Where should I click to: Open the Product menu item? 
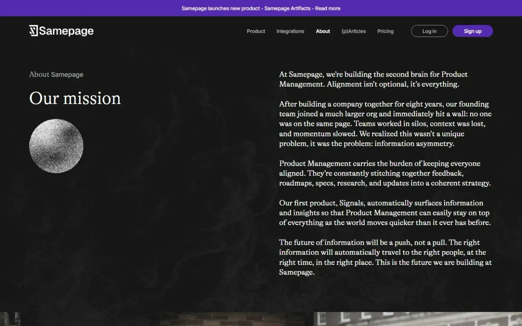click(256, 31)
